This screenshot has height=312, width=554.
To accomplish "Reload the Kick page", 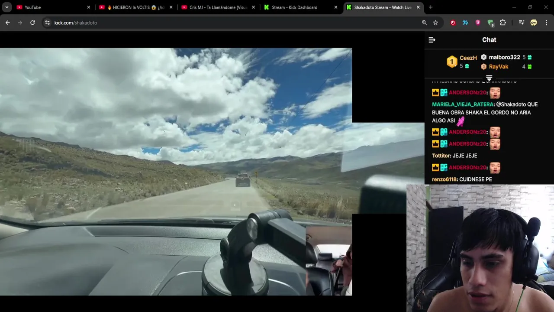I will tap(32, 23).
